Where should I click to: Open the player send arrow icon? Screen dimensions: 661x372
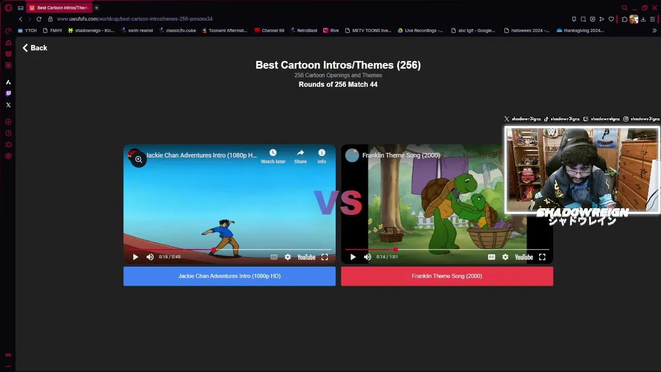point(602,19)
